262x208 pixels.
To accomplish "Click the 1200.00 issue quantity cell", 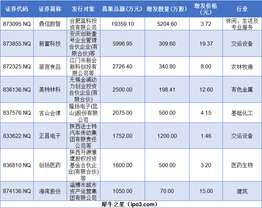I will [167, 136].
